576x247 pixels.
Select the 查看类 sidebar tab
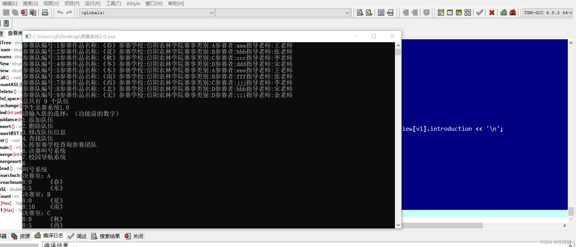(15, 33)
